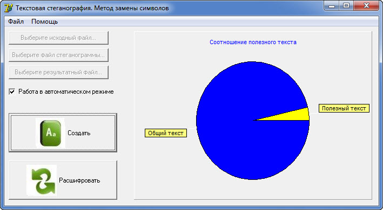Viewport: 383px width, 210px height.
Task: Click the yellow Полезный текст pie slice
Action: [x=293, y=116]
